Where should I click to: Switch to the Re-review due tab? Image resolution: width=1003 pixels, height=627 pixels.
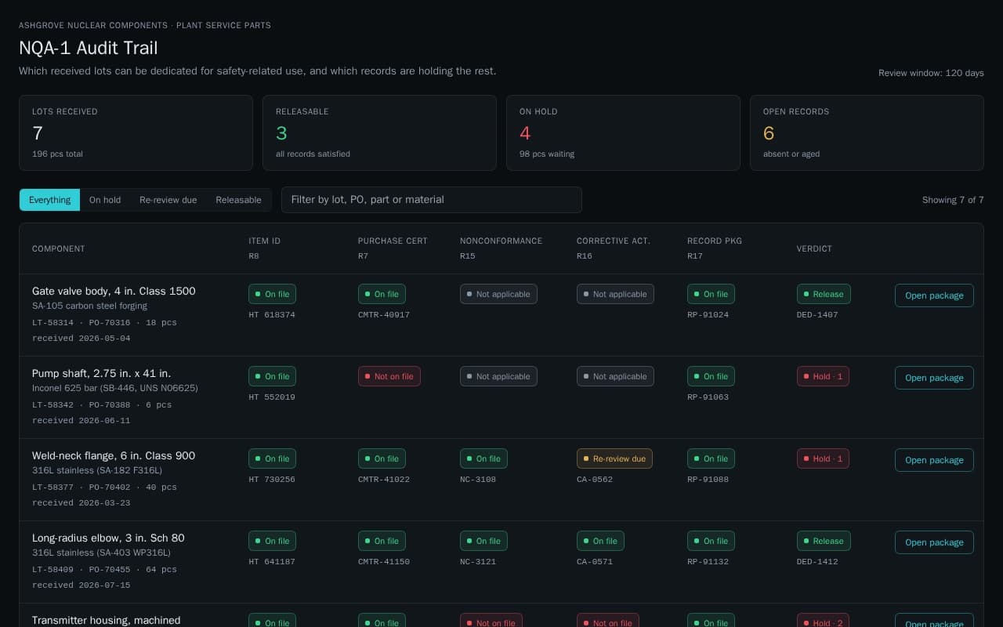pos(168,200)
